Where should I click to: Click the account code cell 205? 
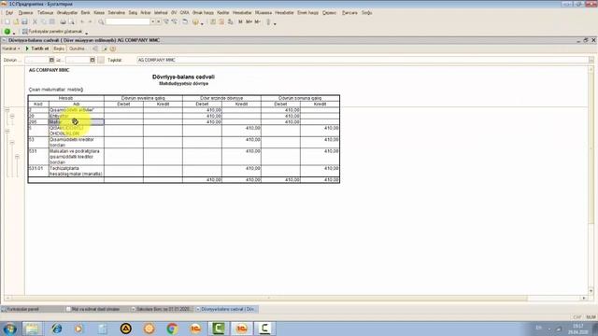pos(38,122)
